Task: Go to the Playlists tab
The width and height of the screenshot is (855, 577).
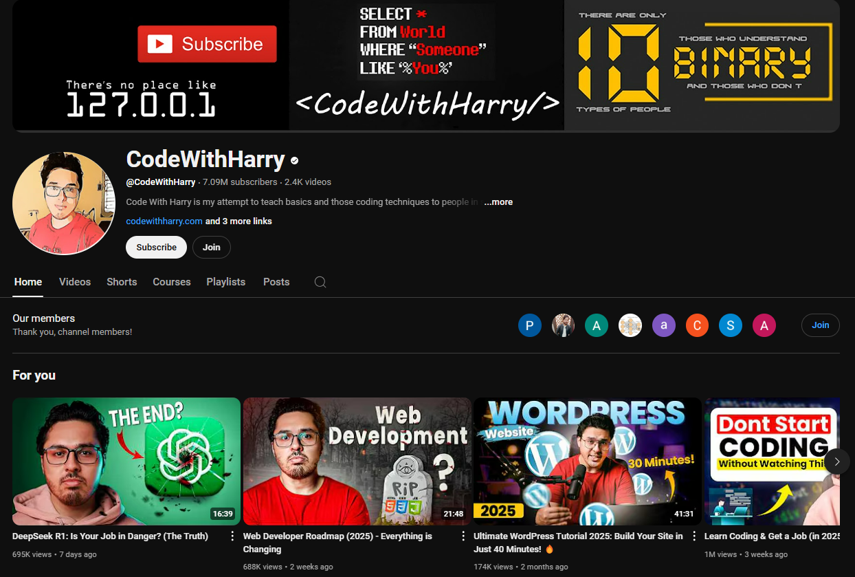Action: coord(226,282)
